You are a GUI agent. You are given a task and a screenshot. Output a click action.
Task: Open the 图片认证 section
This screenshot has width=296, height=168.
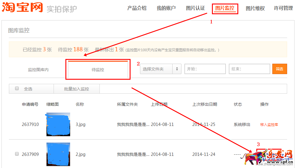coord(195,8)
